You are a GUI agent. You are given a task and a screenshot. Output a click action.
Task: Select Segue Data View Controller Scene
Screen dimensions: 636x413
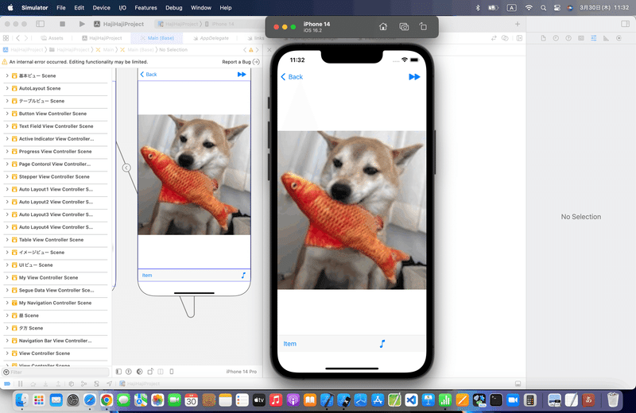[56, 290]
